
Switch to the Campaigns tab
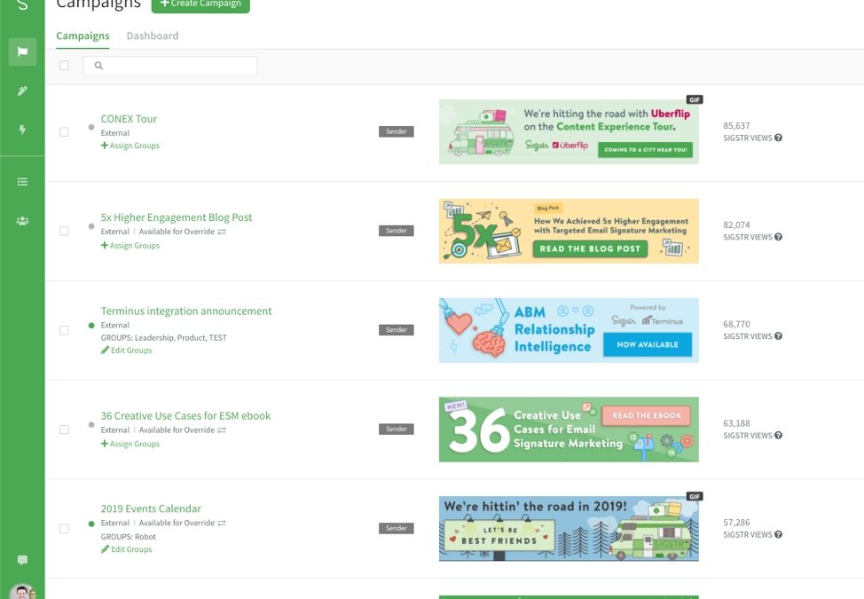point(82,35)
